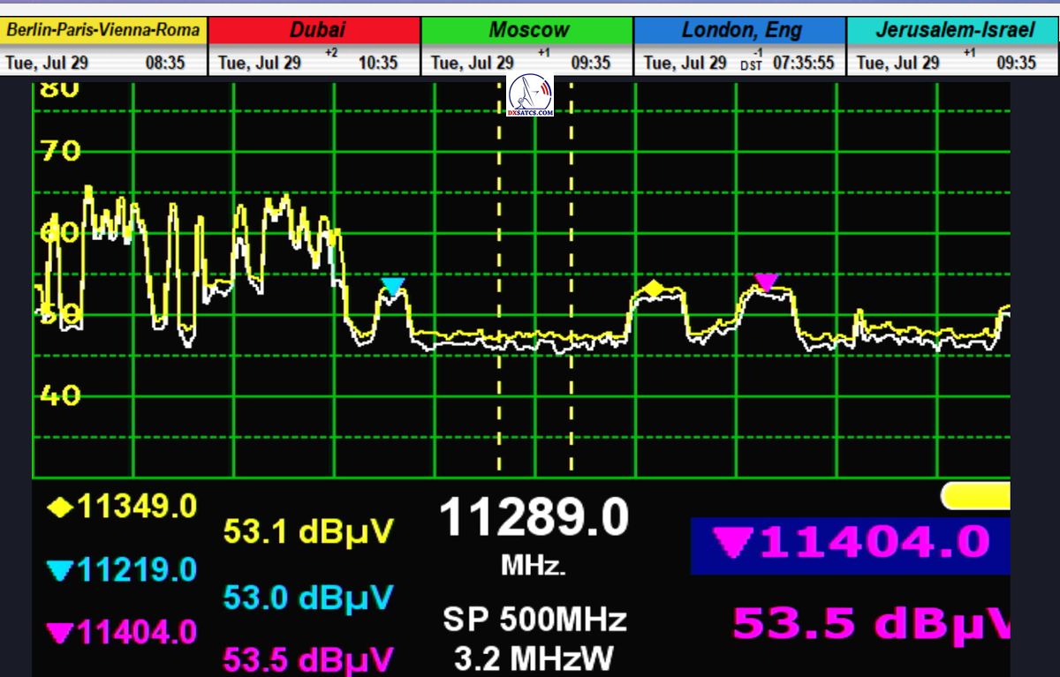Select the yellow diamond marker on the spectrum
The width and height of the screenshot is (1060, 677).
tap(653, 288)
